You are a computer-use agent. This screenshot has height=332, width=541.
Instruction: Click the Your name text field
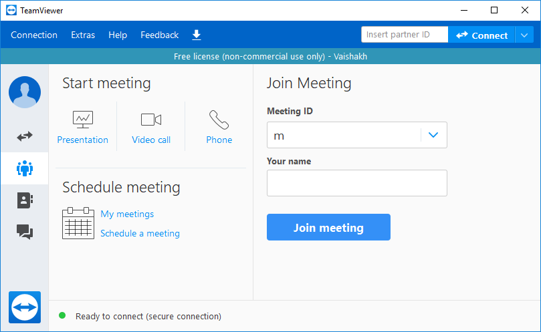click(356, 183)
